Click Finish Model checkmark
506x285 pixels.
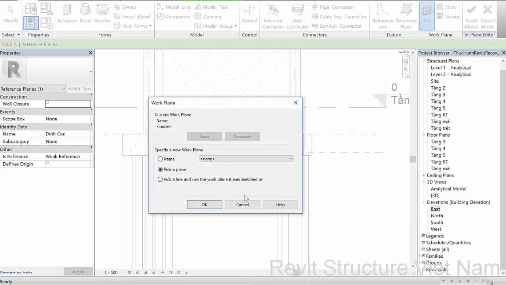pyautogui.click(x=471, y=16)
